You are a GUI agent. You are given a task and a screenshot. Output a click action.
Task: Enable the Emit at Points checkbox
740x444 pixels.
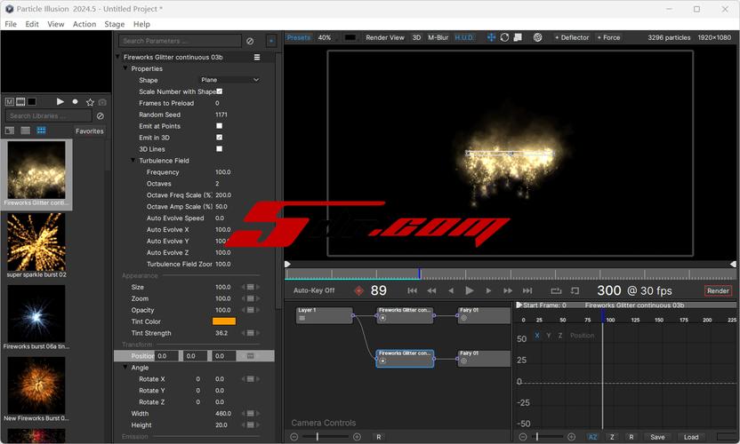(x=219, y=126)
